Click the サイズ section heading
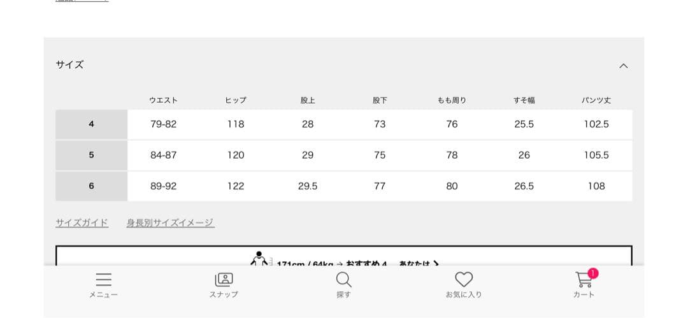The width and height of the screenshot is (688, 318). point(69,65)
